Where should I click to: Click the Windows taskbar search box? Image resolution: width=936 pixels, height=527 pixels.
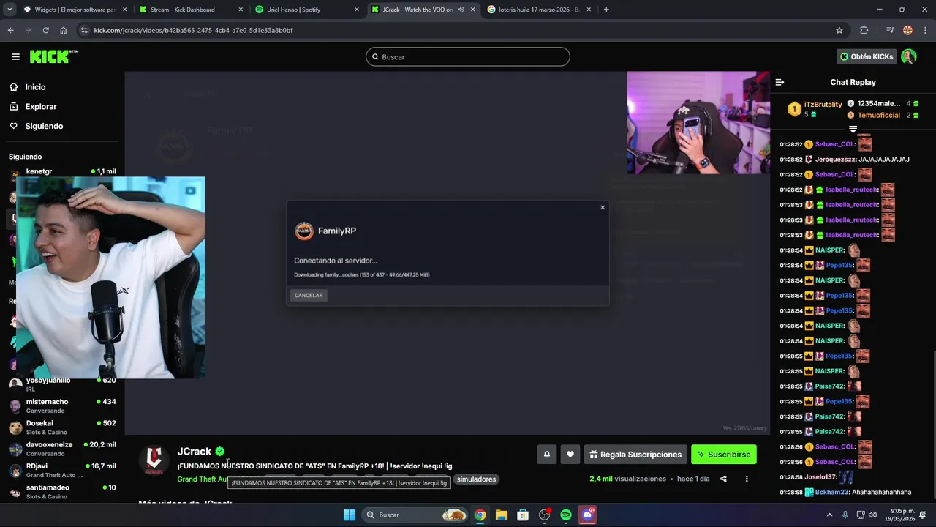pyautogui.click(x=415, y=515)
